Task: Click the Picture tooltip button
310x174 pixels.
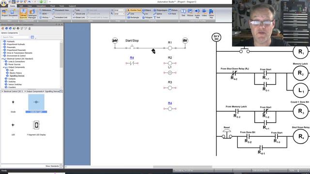Action: click(x=190, y=13)
